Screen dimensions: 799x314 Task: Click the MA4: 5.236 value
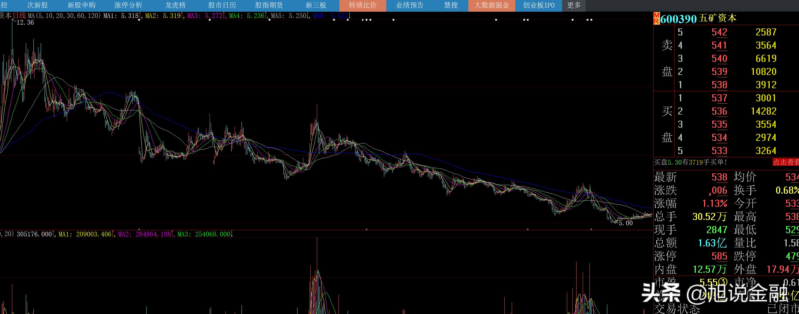click(x=247, y=16)
